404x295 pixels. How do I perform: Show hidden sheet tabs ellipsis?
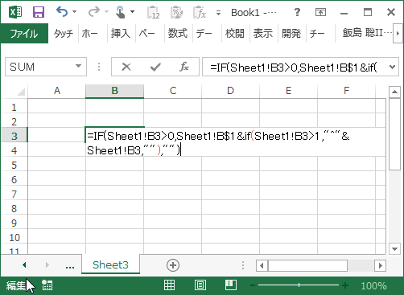70,266
